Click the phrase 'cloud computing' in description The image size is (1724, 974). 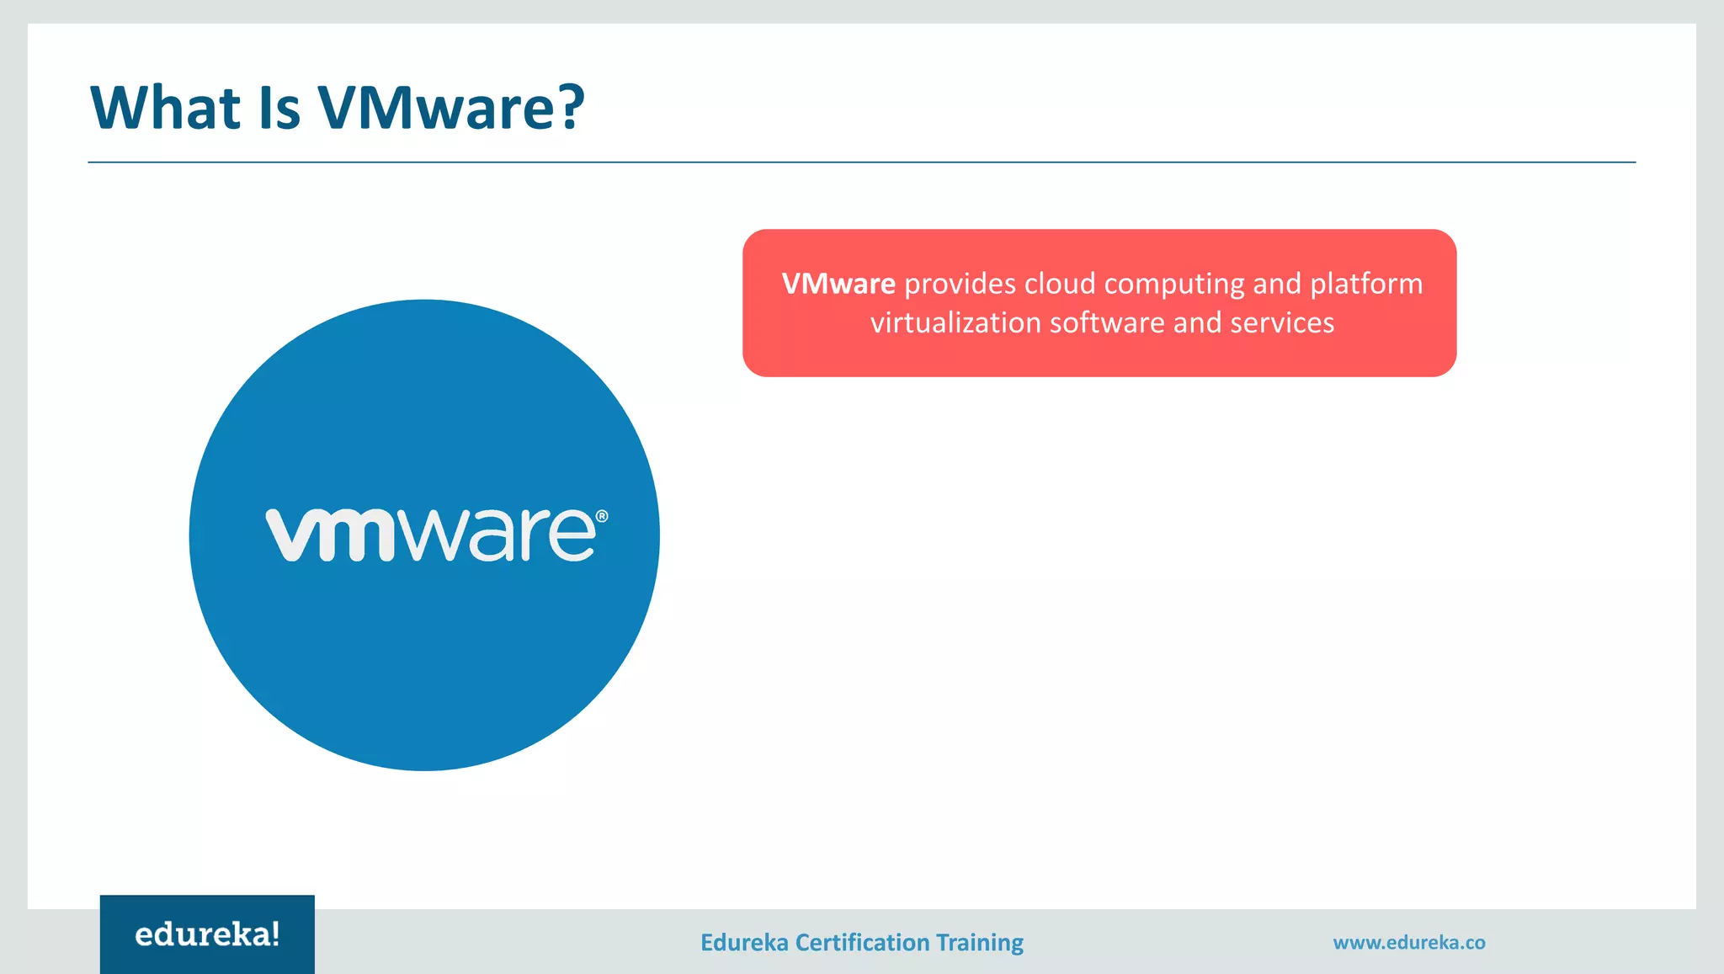1134,284
